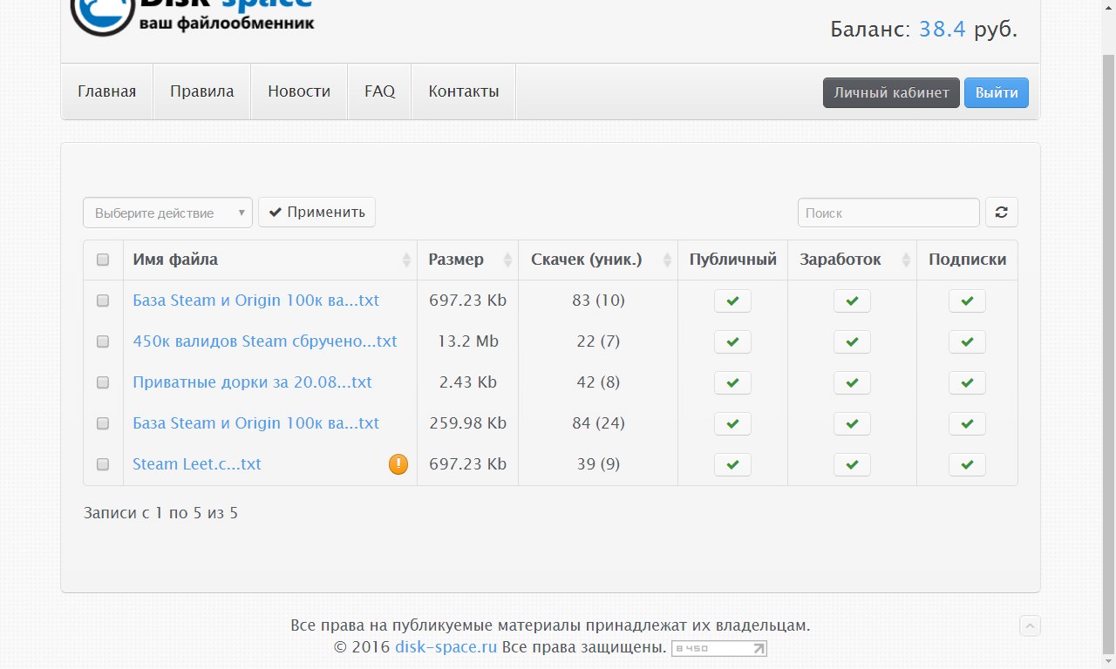Viewport: 1116px width, 669px height.
Task: Click the orange warning icon on Steam Leet row
Action: pyautogui.click(x=398, y=464)
